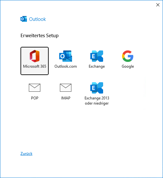Screen dimensions: 163x178
Task: Choose the Outlook.com envelope icon
Action: pos(66,56)
